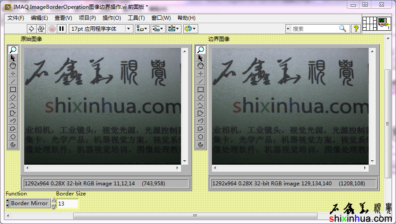This screenshot has width=396, height=224.
Task: Select Oval tool in 边界图像 palette
Action: tap(200, 137)
